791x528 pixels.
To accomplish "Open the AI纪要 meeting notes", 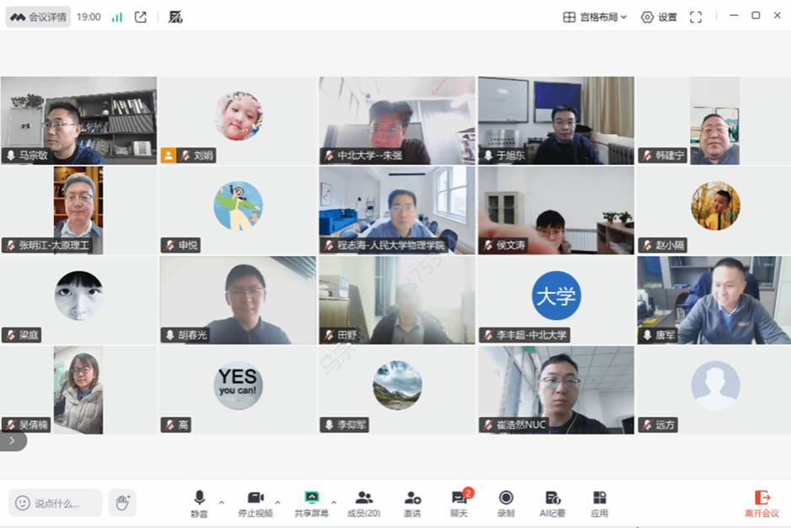I will click(552, 503).
